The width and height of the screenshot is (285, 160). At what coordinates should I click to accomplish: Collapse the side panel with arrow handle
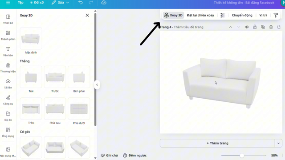(97, 85)
